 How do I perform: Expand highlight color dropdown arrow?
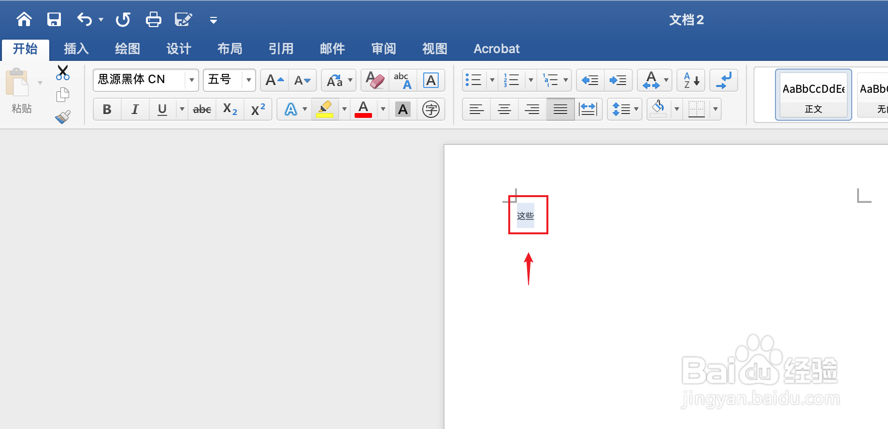(344, 109)
